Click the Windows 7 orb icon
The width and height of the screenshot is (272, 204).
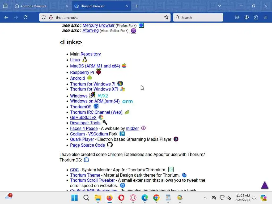click(120, 84)
